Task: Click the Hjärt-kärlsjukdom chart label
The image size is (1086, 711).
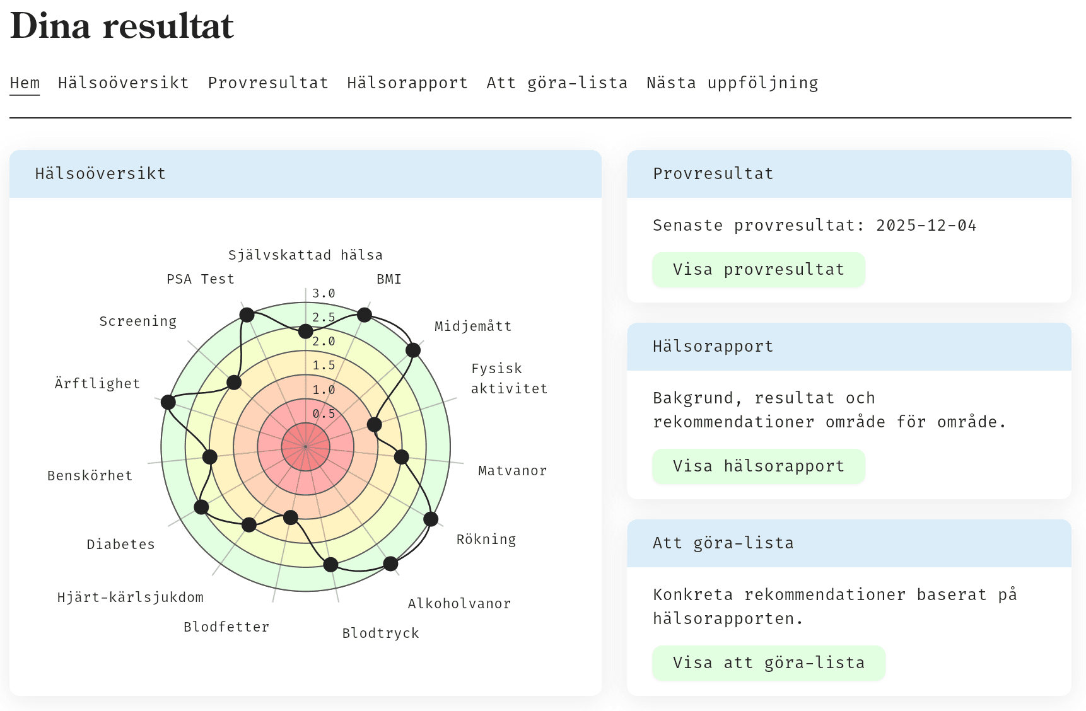Action: (131, 598)
